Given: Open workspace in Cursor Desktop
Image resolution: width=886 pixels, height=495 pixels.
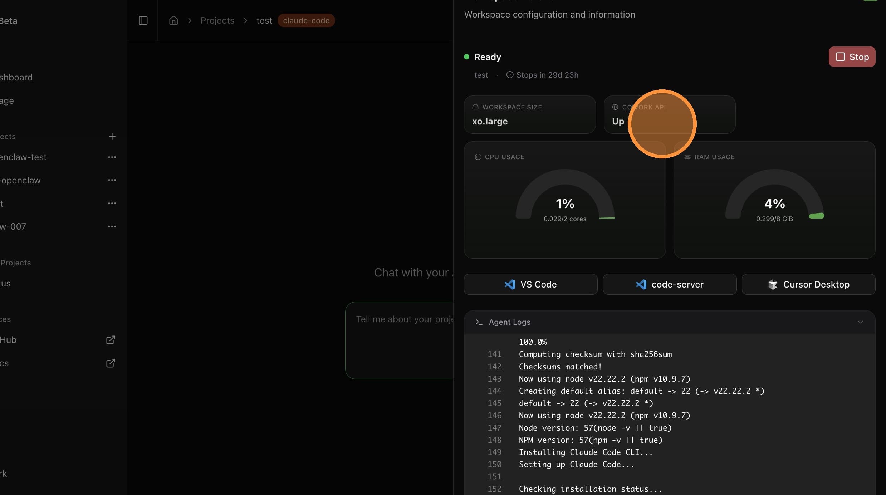Looking at the screenshot, I should tap(808, 284).
